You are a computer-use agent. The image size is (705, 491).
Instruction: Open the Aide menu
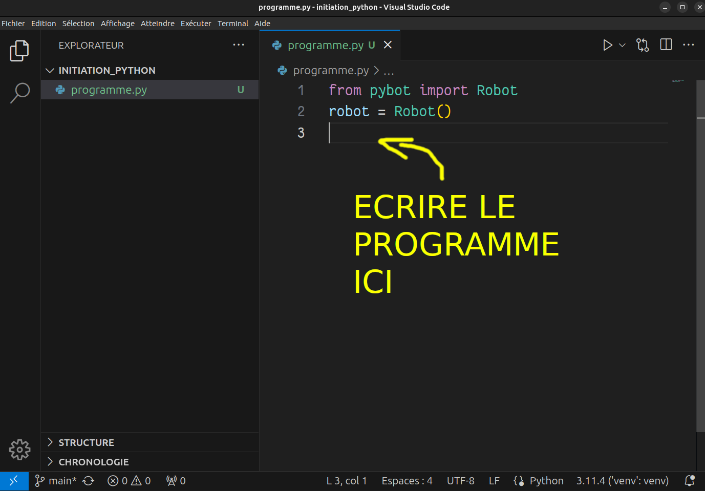point(263,24)
